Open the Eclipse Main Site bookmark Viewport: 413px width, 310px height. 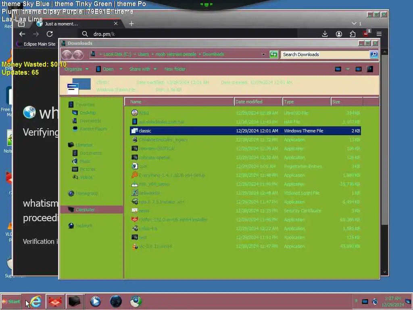click(36, 44)
